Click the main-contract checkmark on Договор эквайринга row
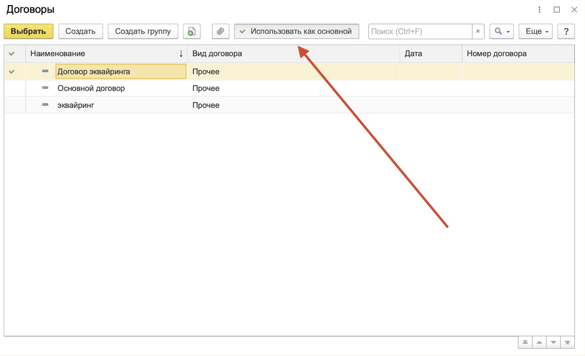This screenshot has height=356, width=585. [x=12, y=71]
